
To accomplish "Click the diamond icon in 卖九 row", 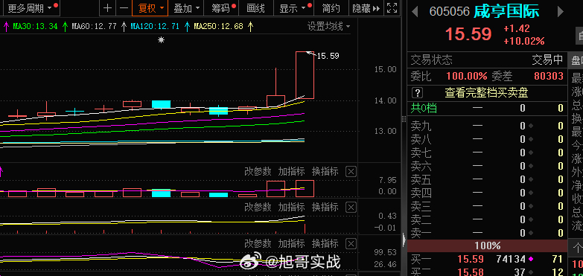I will [x=531, y=126].
